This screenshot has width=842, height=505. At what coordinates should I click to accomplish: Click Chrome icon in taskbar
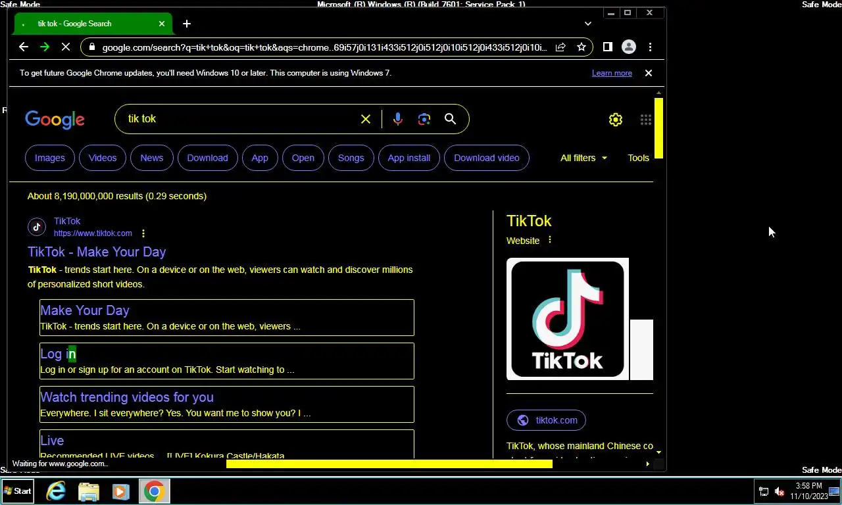[155, 491]
